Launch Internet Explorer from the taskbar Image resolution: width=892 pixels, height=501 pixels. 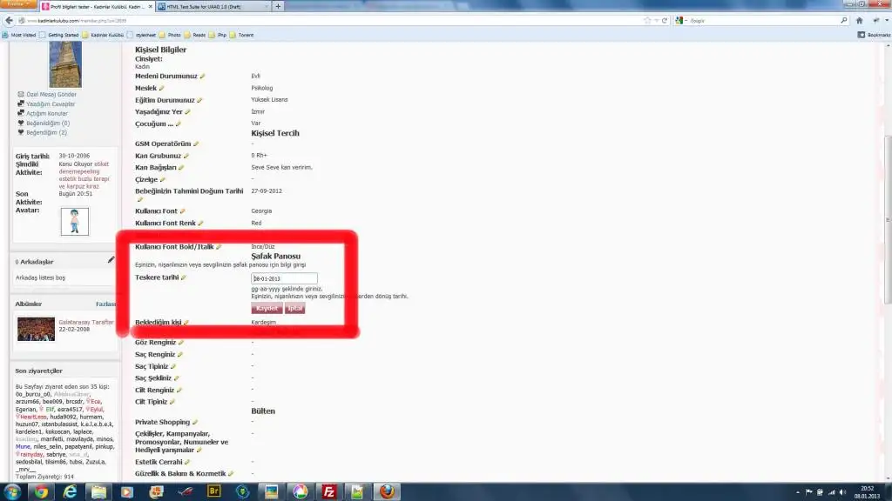[x=70, y=491]
